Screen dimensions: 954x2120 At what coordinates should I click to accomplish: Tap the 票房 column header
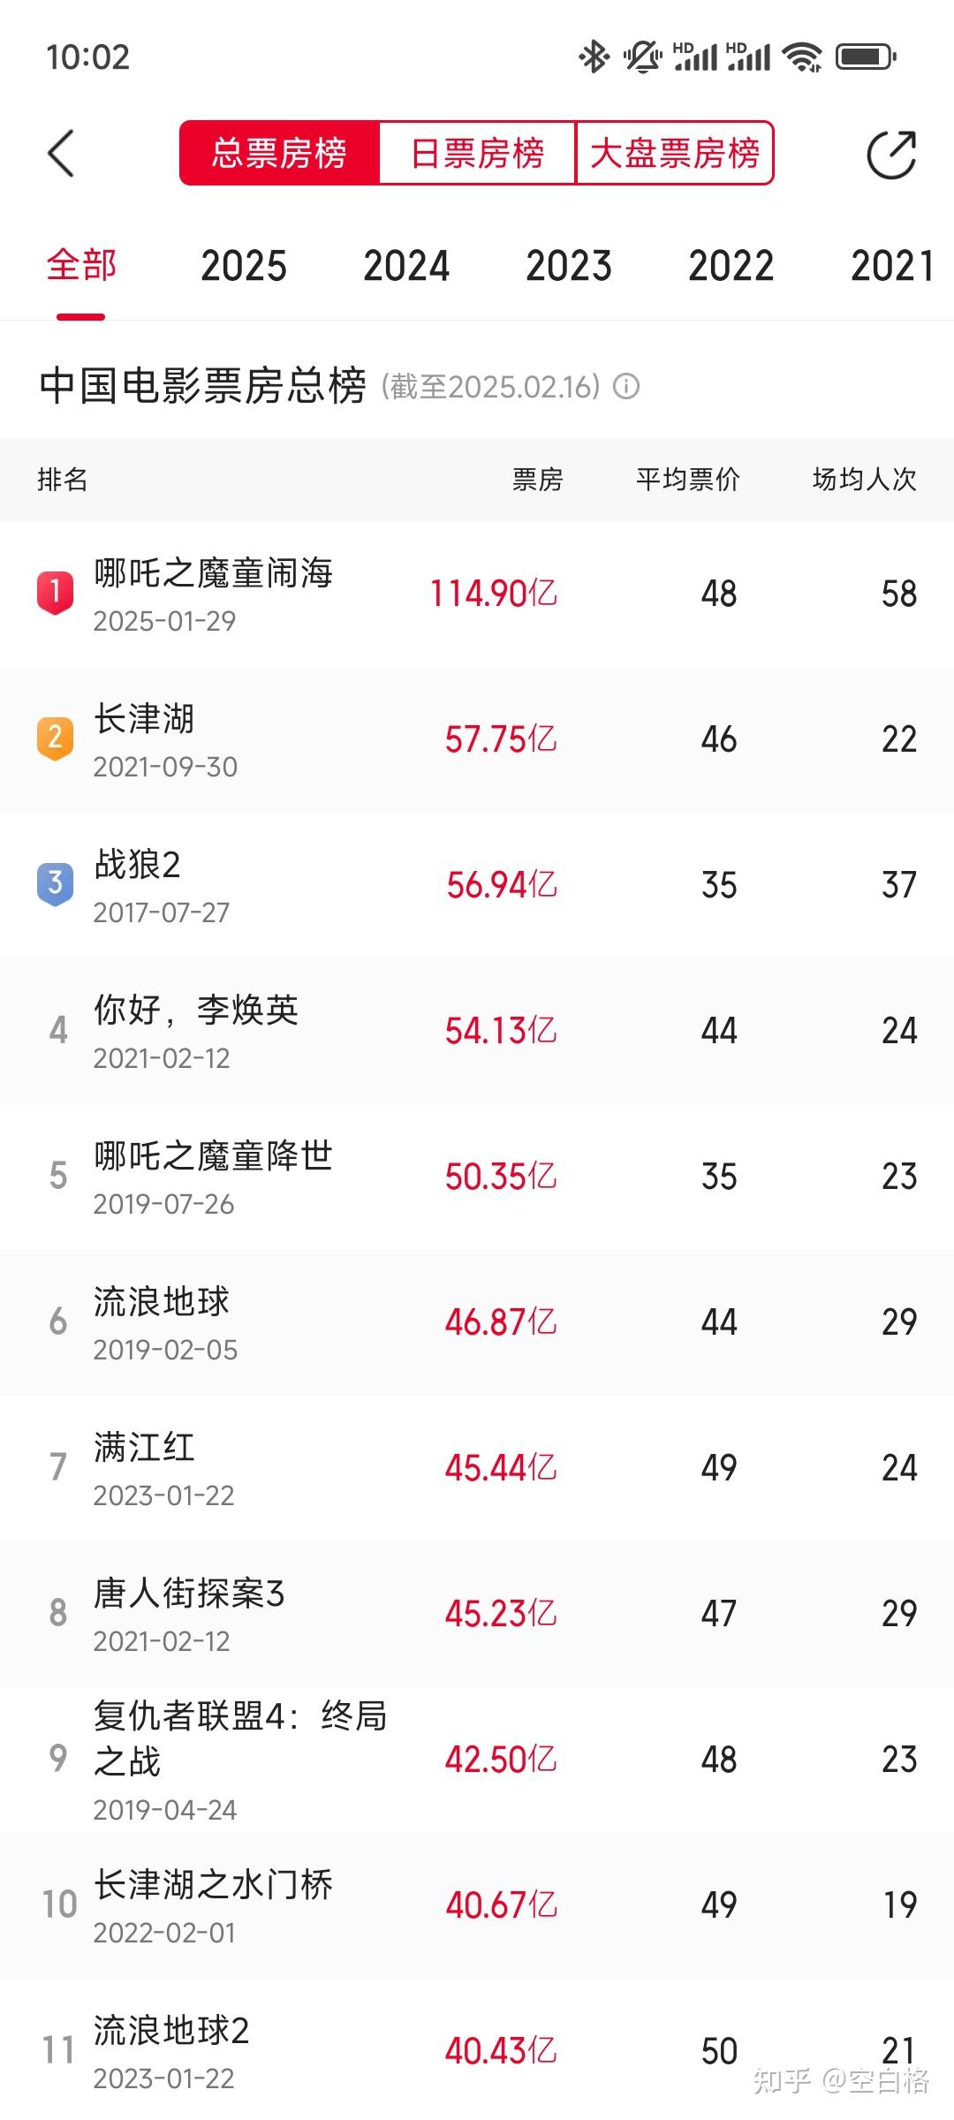pos(537,480)
